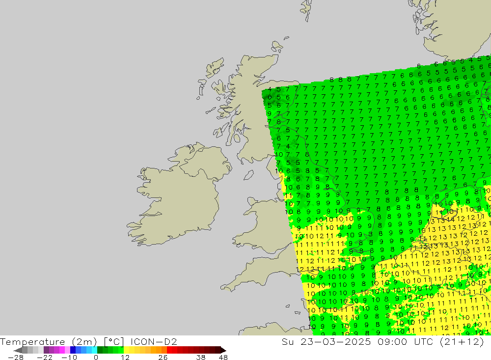491x360 pixels.
Task: Click the darkest green swatch above '0'
Action: [100, 350]
